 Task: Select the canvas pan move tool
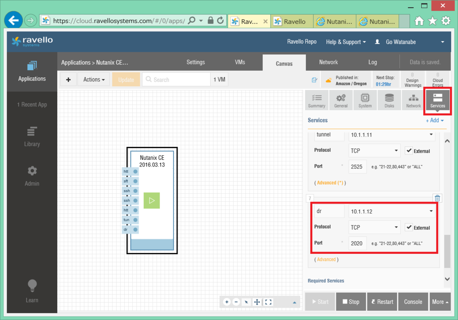(257, 302)
